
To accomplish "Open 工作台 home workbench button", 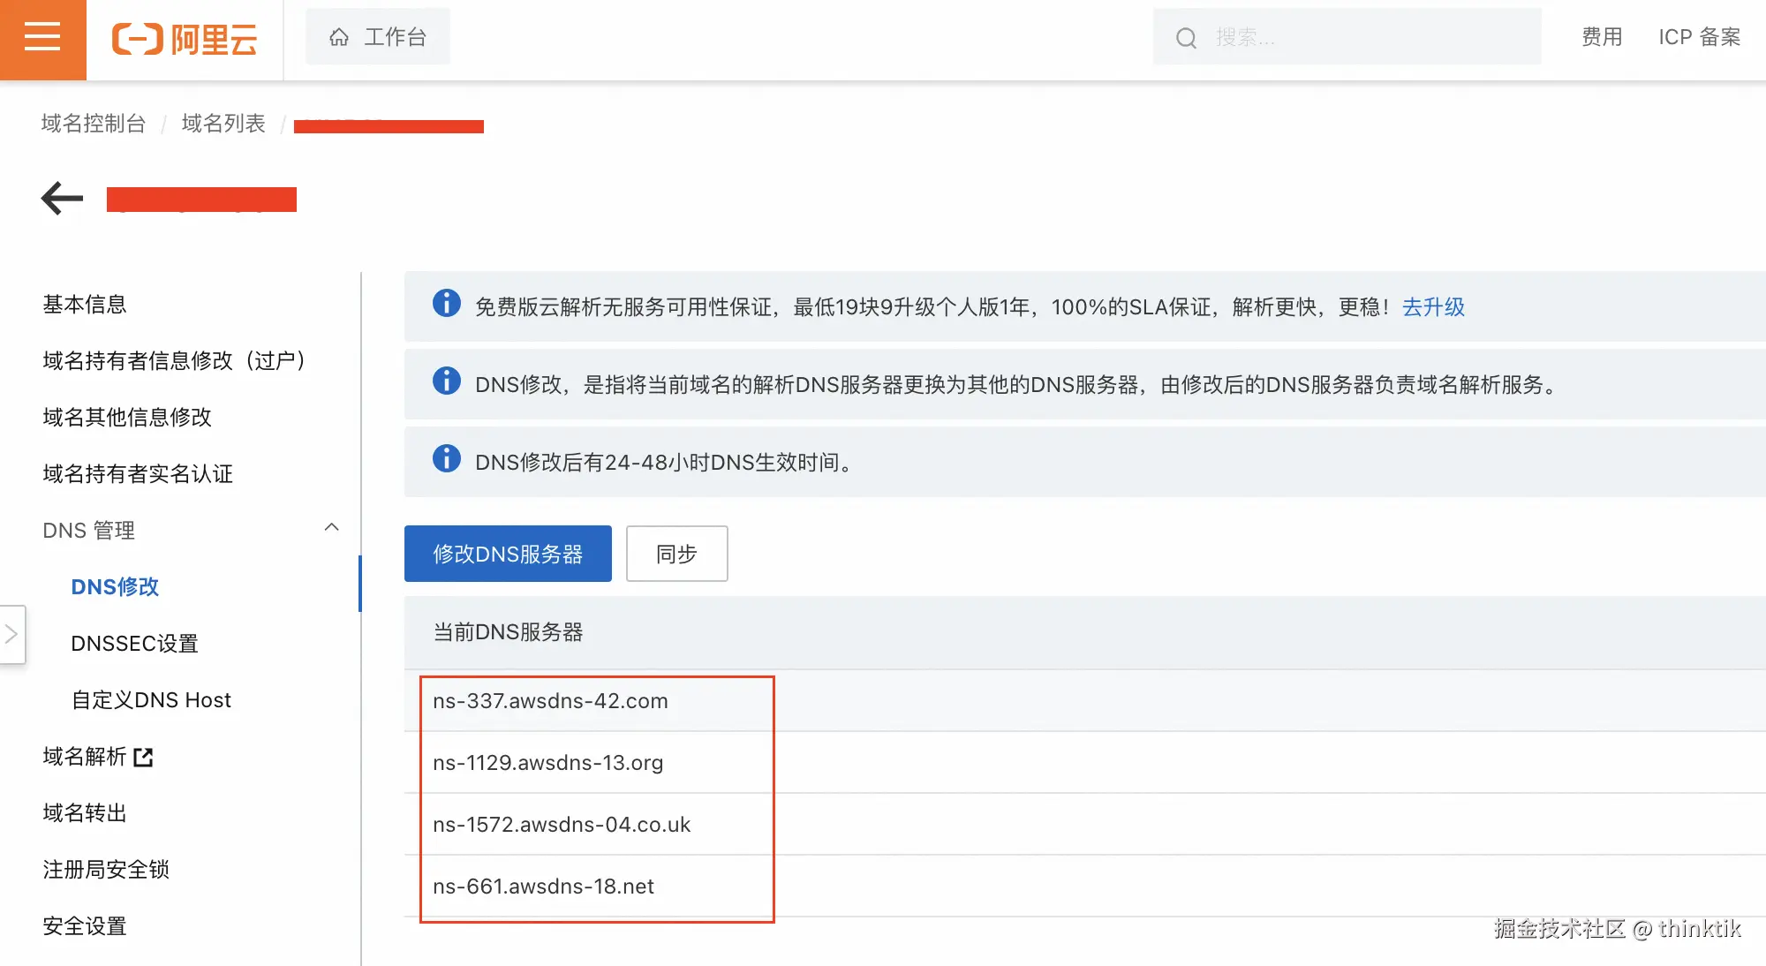I will 378,37.
